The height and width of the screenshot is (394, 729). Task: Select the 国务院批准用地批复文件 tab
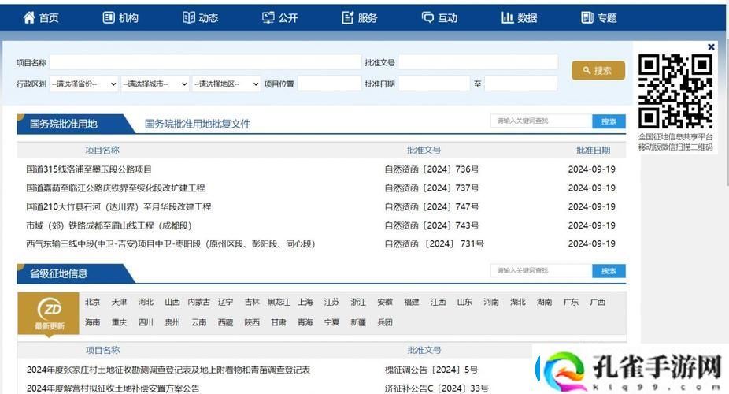pyautogui.click(x=197, y=124)
